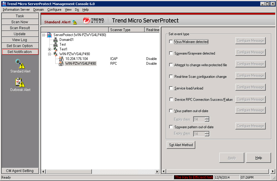Click the ServerProtect root server icon
The image size is (277, 181).
[x=49, y=35]
